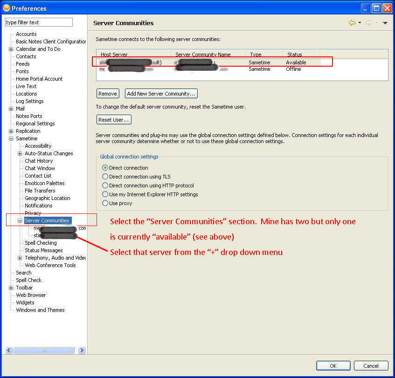395x378 pixels.
Task: Expand the Toolbar tree node
Action: tap(11, 288)
